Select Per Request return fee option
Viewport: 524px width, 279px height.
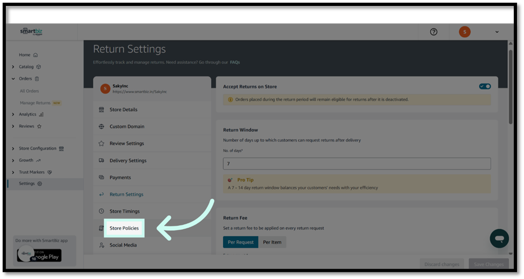(240, 242)
